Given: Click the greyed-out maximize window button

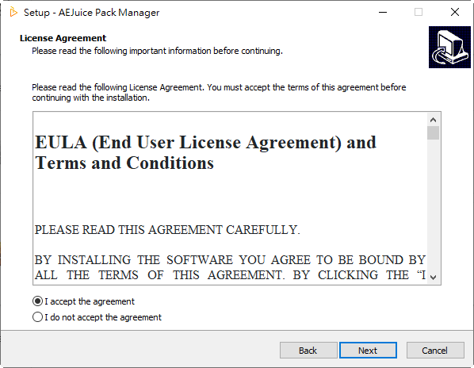Looking at the screenshot, I should 419,12.
